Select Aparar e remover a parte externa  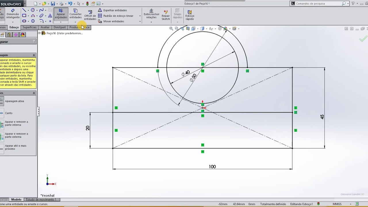coord(16,135)
